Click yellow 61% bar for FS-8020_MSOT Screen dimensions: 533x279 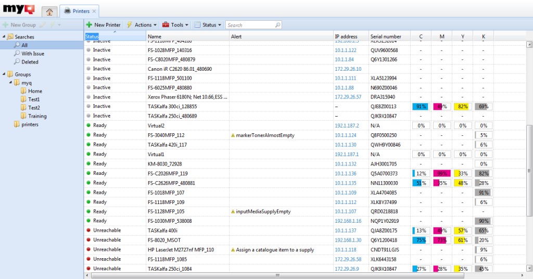coord(463,240)
